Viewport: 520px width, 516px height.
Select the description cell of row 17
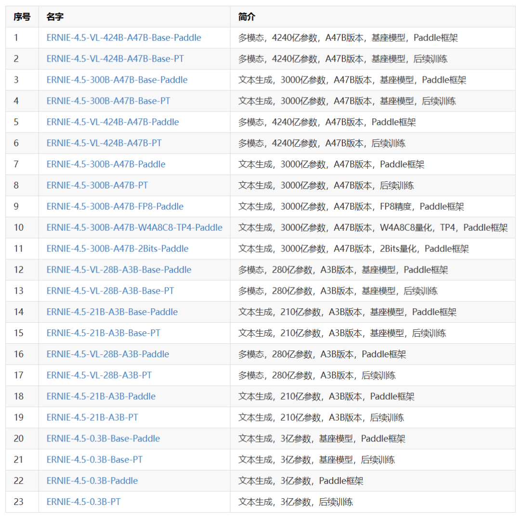[x=373, y=375]
